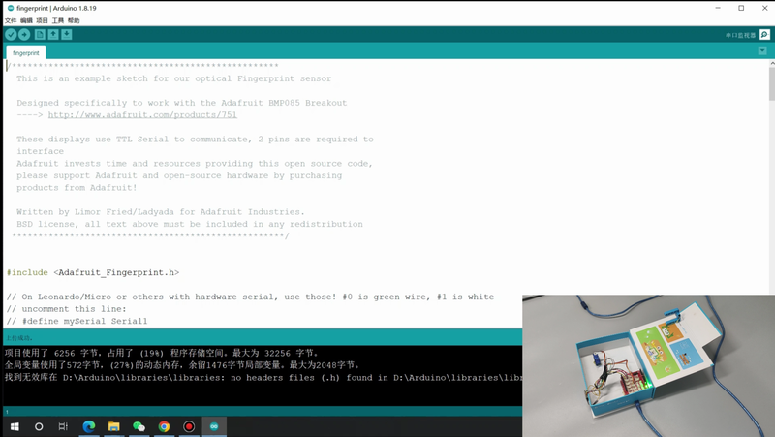
Task: Open Windows search circle icon
Action: (39, 426)
